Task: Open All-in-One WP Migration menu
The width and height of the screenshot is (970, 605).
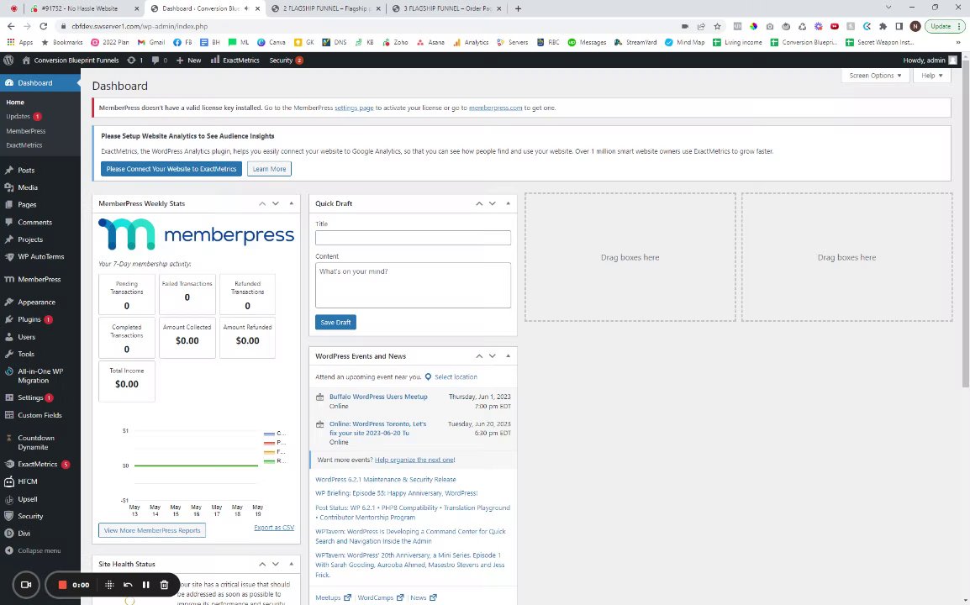Action: 40,376
